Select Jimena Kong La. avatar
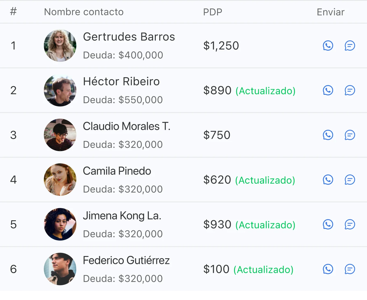Image resolution: width=367 pixels, height=300 pixels. coord(60,224)
